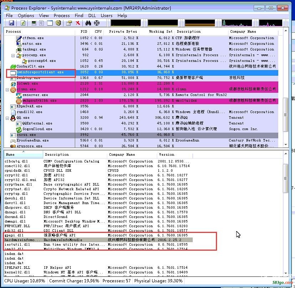Sort by the Process column header
The width and height of the screenshot is (295, 288).
40,32
